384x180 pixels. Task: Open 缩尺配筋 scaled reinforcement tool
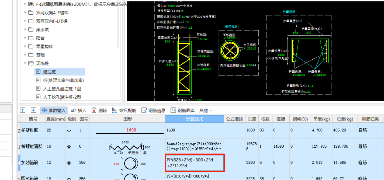[x=124, y=111]
